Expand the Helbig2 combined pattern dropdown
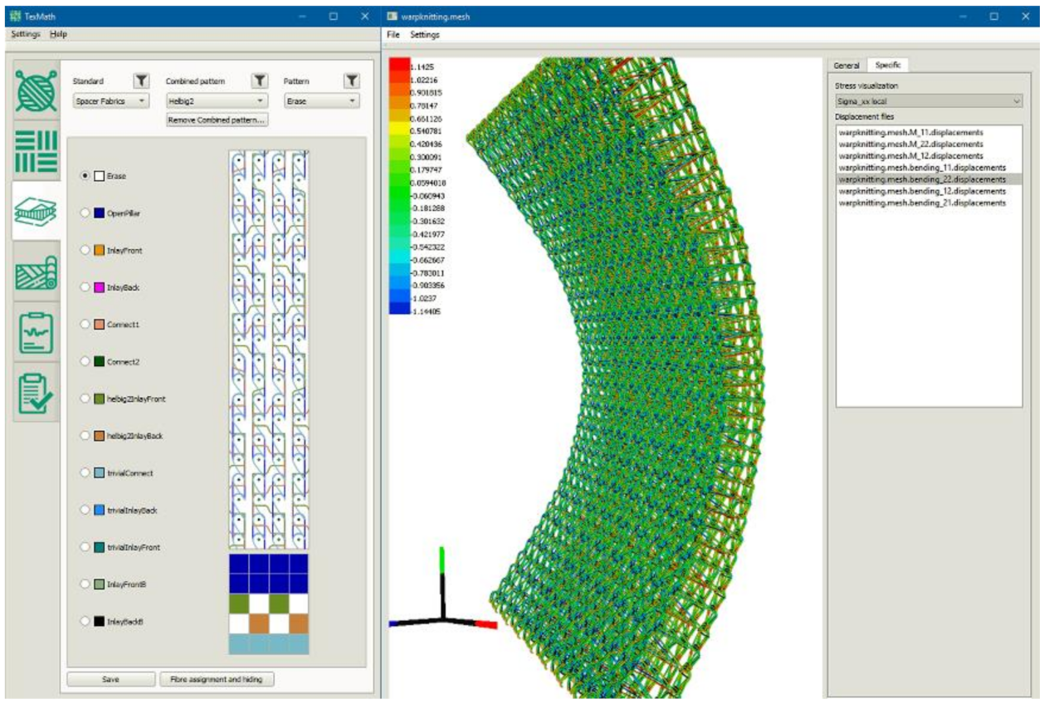 pyautogui.click(x=217, y=100)
